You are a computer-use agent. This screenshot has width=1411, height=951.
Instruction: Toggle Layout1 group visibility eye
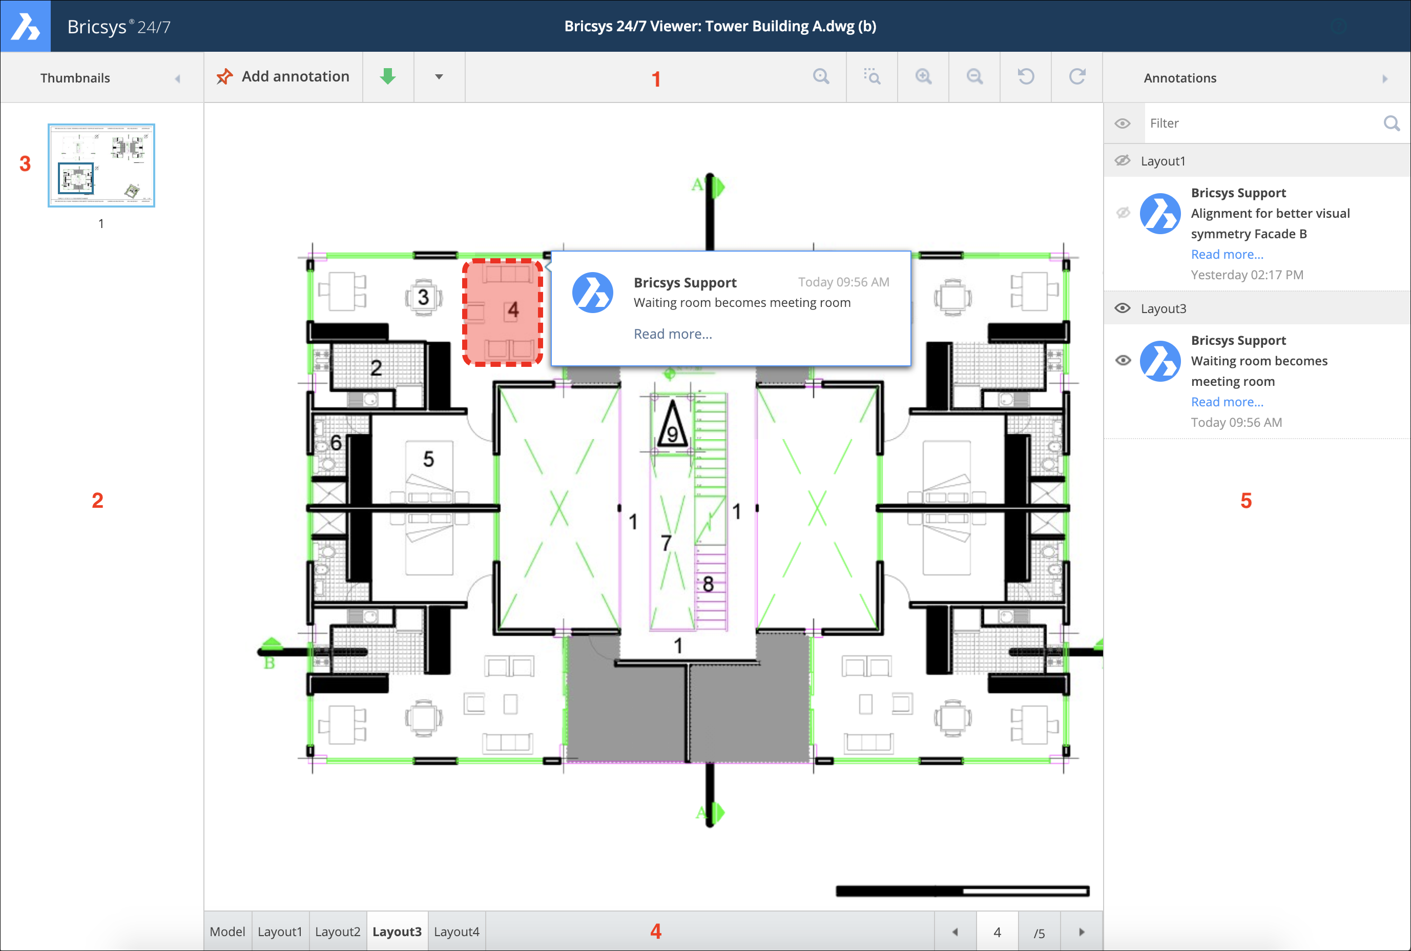[x=1123, y=161]
